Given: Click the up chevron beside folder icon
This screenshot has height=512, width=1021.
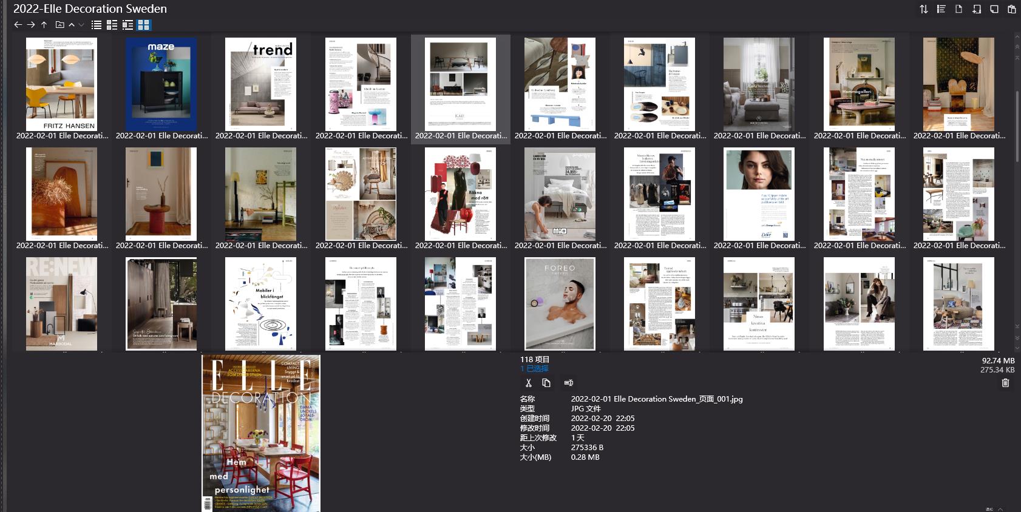Looking at the screenshot, I should pos(72,25).
